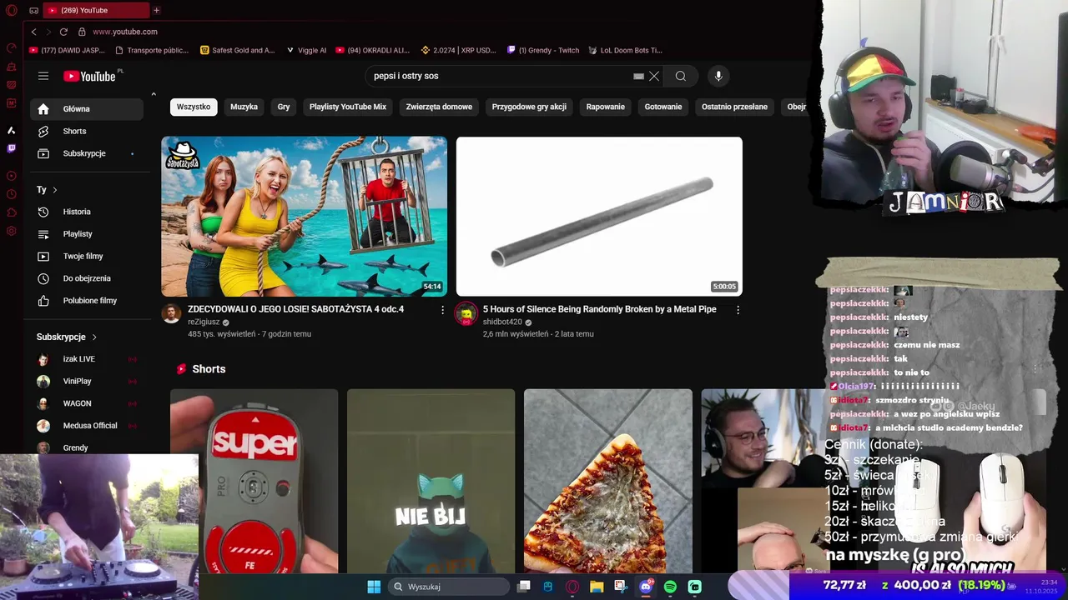The width and height of the screenshot is (1068, 600).
Task: Open the Grendy - Twitch bookmark
Action: (x=543, y=50)
